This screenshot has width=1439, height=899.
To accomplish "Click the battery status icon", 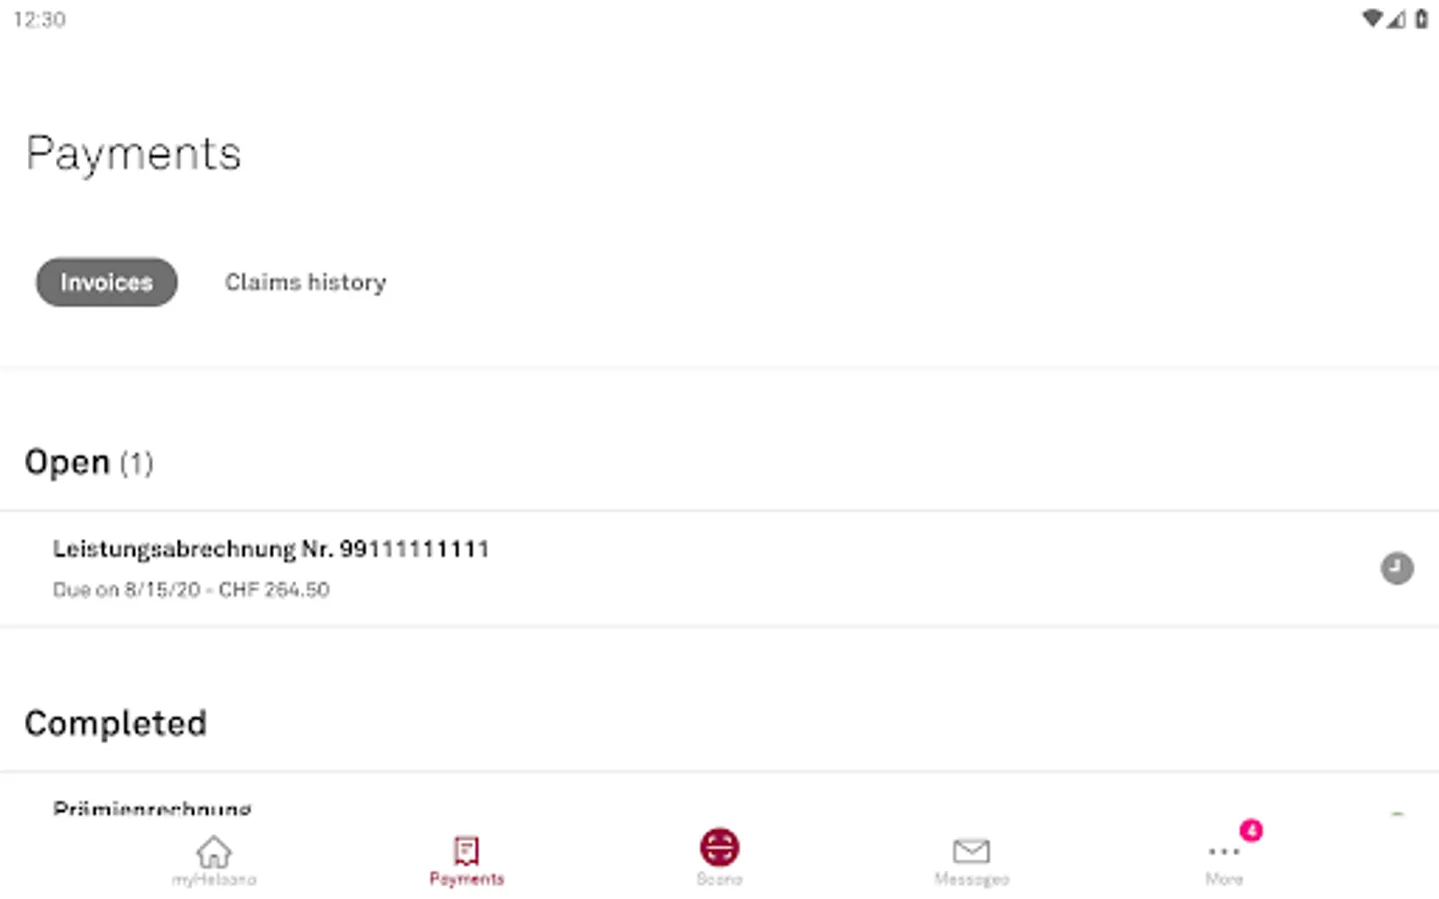I will 1421,18.
